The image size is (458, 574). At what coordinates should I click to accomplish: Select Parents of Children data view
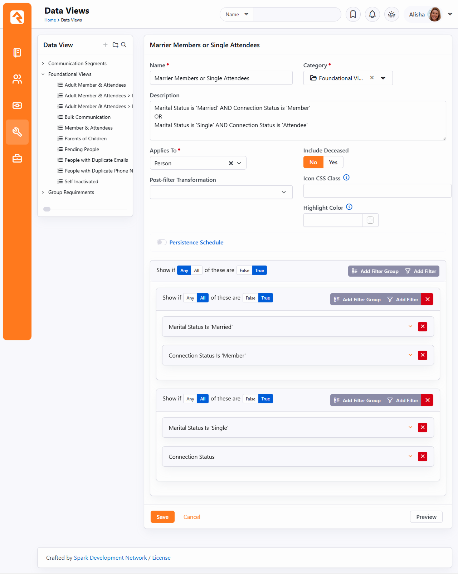point(86,138)
